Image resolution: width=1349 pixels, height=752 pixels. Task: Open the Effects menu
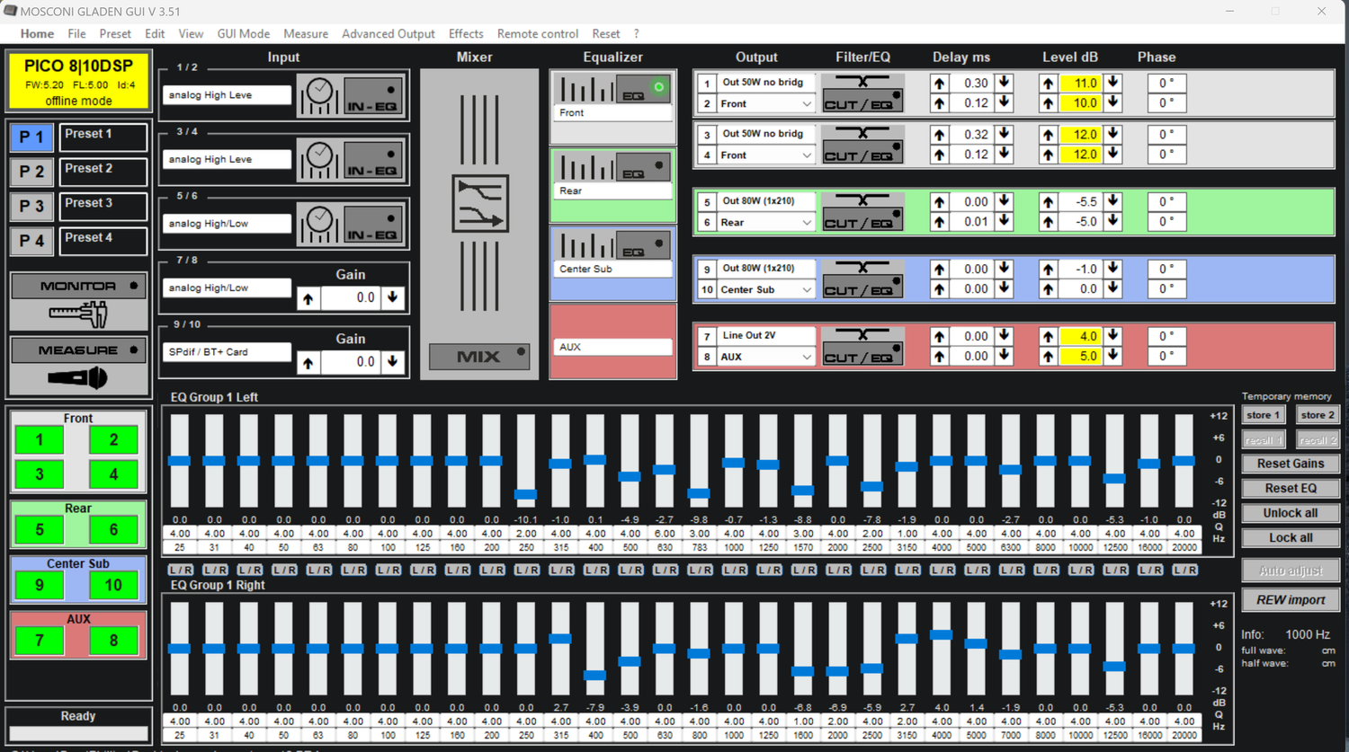[x=465, y=33]
